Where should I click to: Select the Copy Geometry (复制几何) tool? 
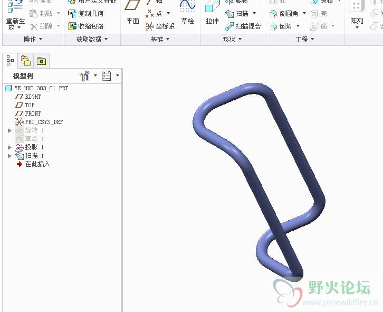click(x=86, y=13)
